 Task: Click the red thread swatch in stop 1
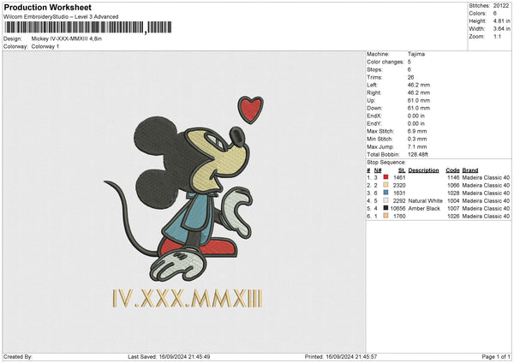click(386, 177)
